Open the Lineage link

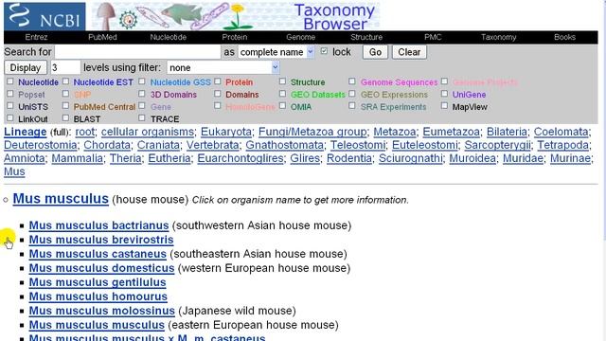pos(26,132)
